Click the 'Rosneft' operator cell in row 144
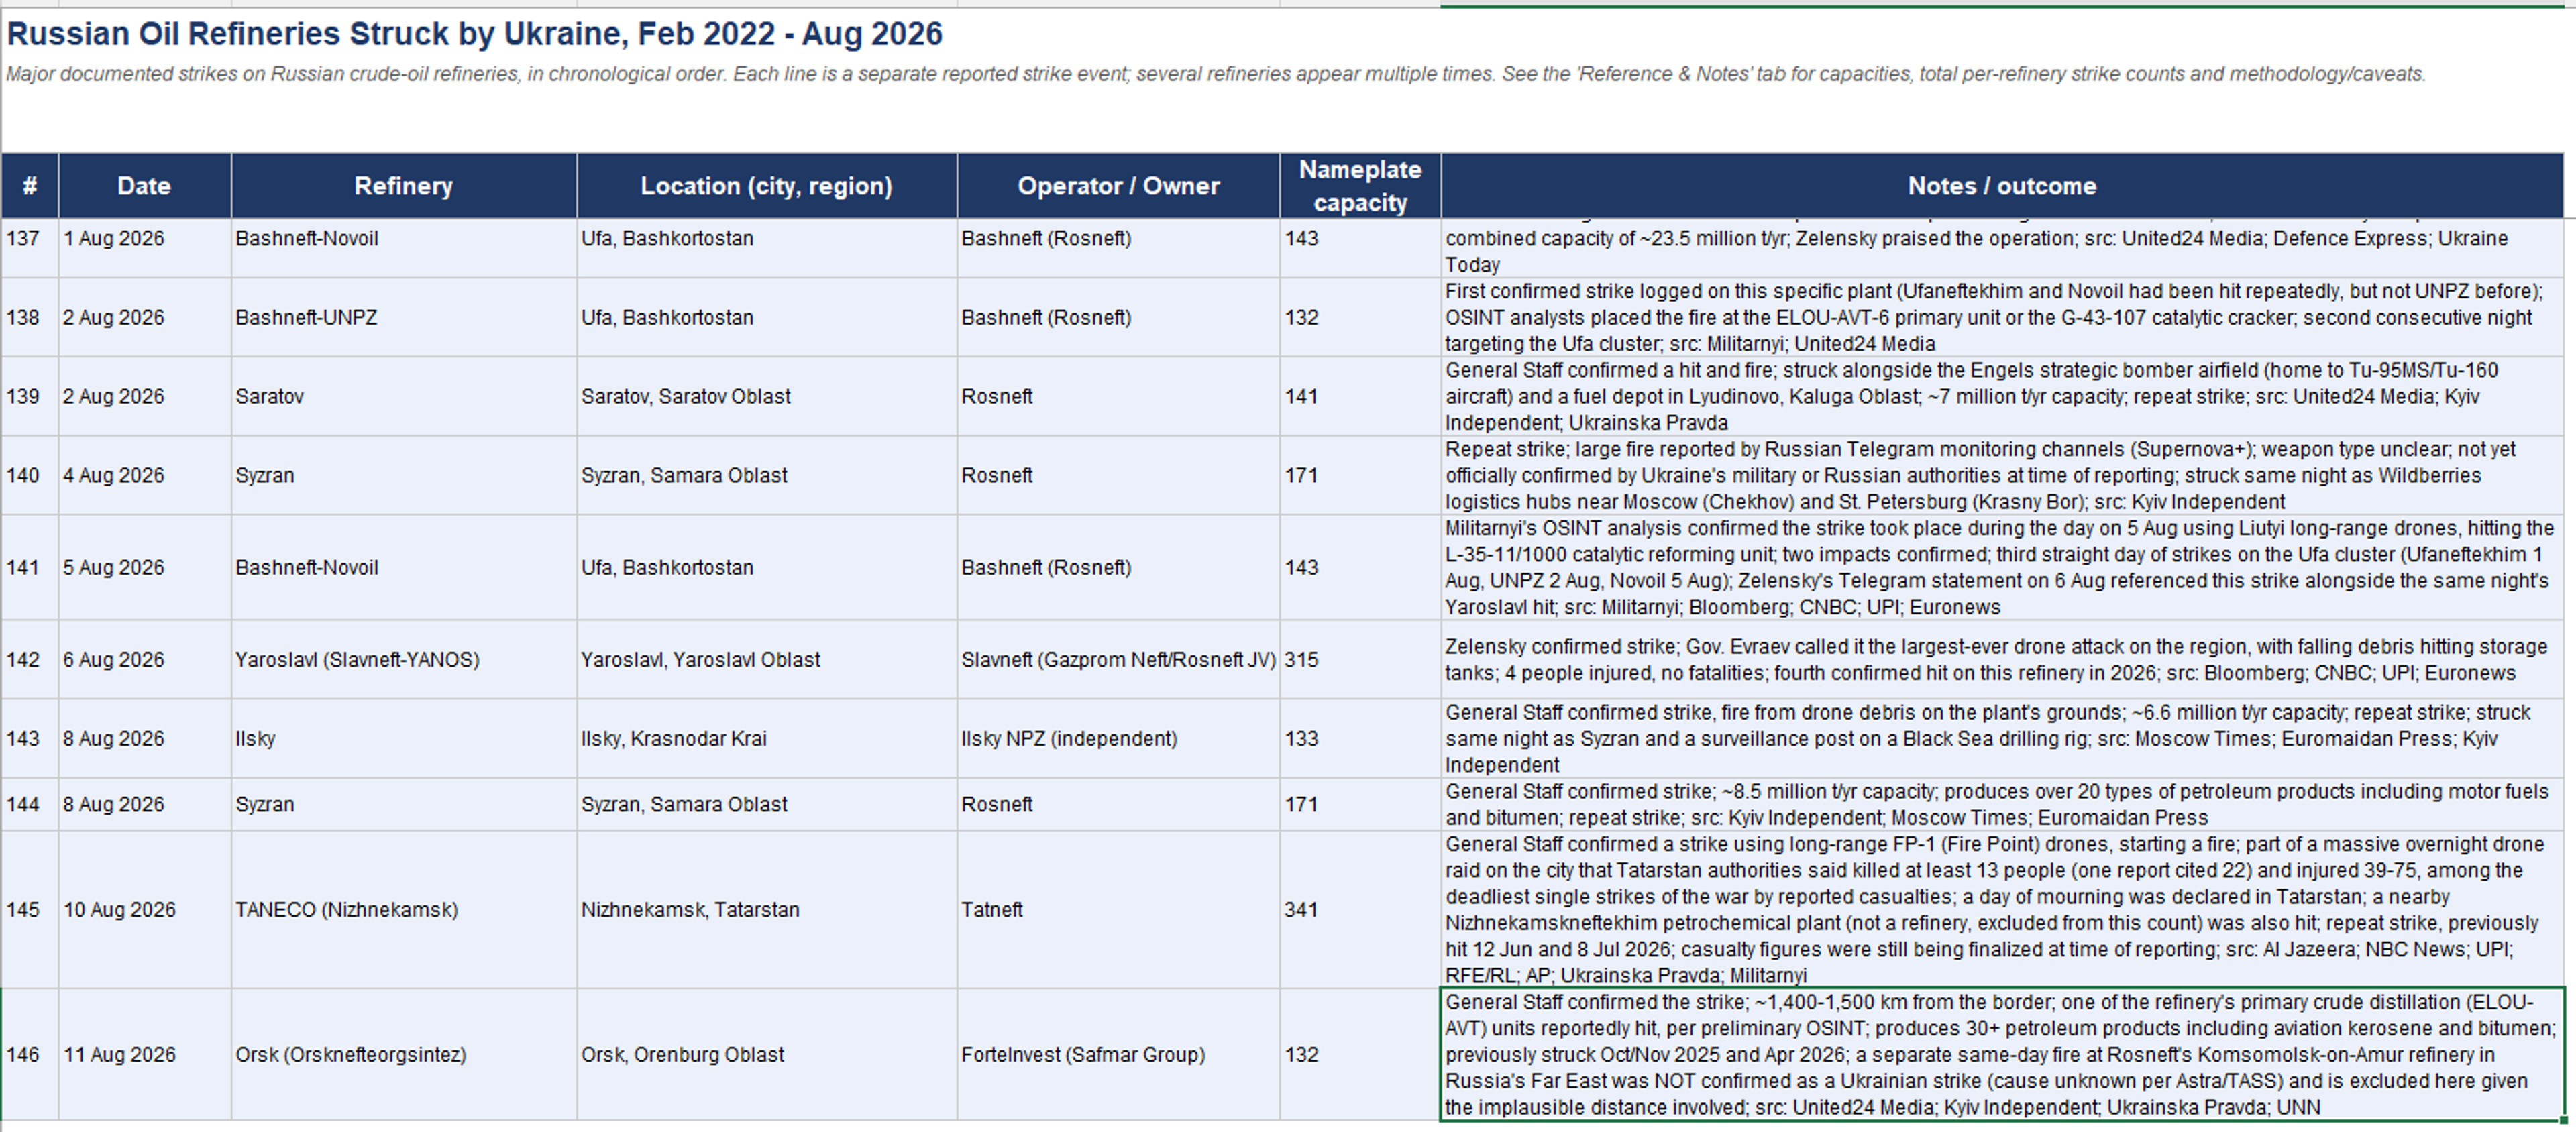Image resolution: width=2576 pixels, height=1132 pixels. coord(1119,805)
